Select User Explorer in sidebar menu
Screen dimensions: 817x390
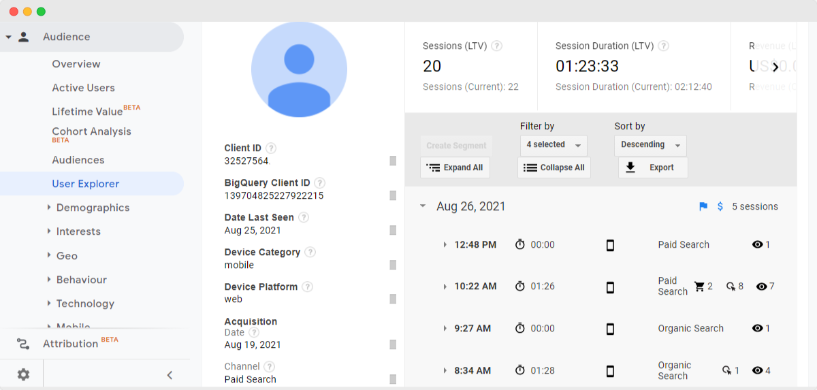tap(86, 184)
